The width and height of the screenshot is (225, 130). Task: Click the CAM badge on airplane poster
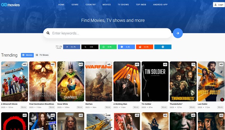coord(108,115)
